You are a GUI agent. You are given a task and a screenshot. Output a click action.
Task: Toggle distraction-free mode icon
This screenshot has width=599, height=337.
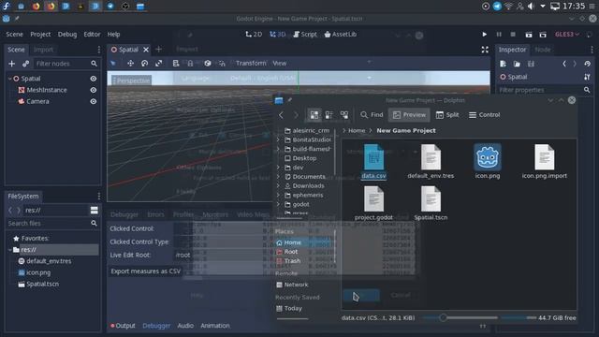[x=485, y=50]
